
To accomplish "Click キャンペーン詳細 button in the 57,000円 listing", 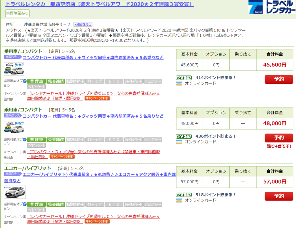I will 97,221.
